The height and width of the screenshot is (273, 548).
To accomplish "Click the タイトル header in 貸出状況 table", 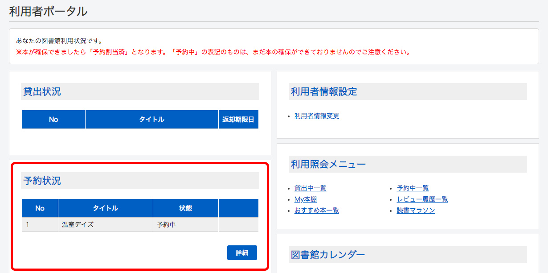I will 151,120.
